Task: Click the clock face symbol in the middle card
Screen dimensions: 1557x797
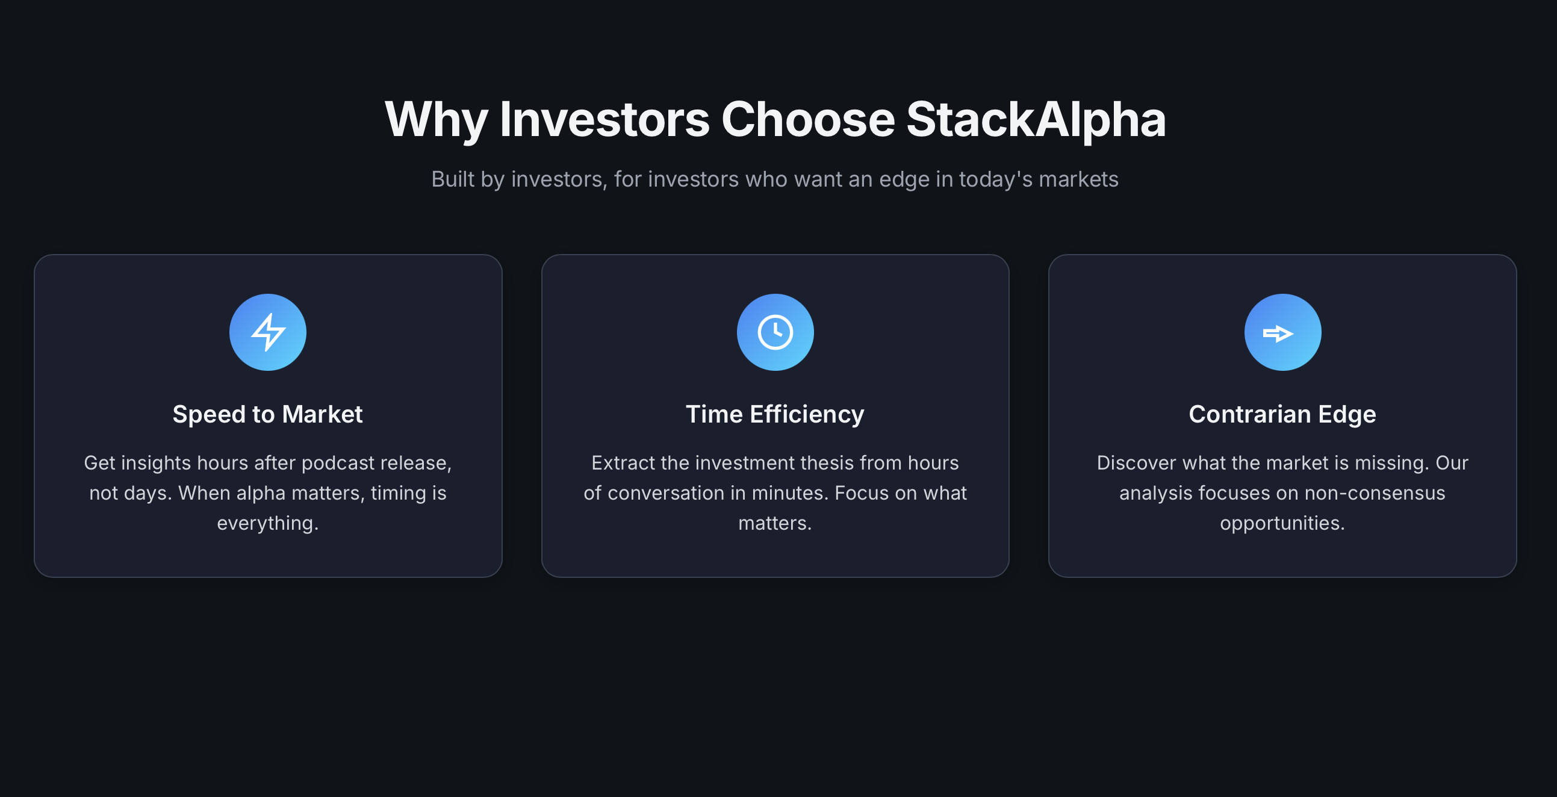Action: click(775, 332)
